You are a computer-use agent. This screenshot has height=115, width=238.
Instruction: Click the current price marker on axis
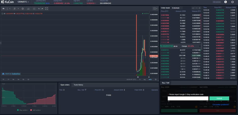(154, 56)
